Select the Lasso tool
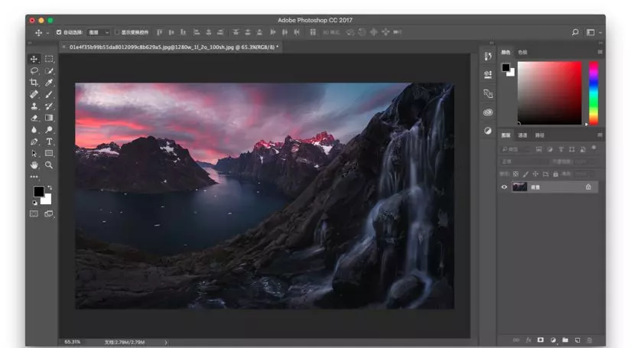This screenshot has width=631, height=348. coord(34,70)
